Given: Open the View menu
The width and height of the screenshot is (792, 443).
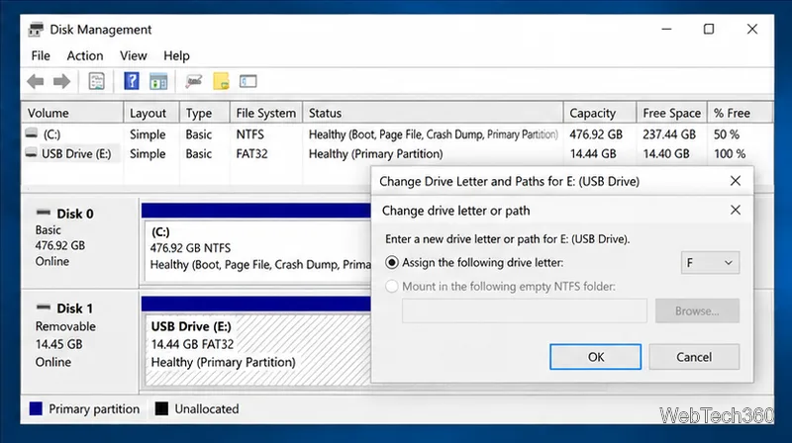Looking at the screenshot, I should coord(134,55).
